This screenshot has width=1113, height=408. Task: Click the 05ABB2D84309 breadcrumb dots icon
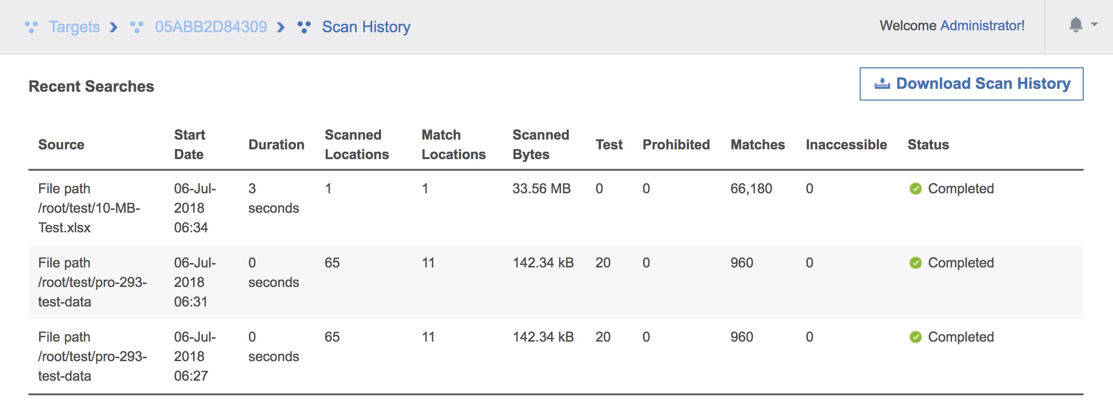(x=137, y=27)
